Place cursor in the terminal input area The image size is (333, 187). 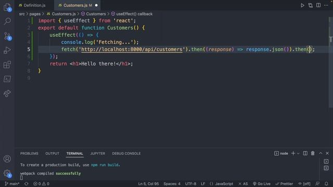(21, 178)
